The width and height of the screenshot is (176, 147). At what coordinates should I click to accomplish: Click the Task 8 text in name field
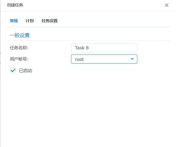tap(82, 48)
